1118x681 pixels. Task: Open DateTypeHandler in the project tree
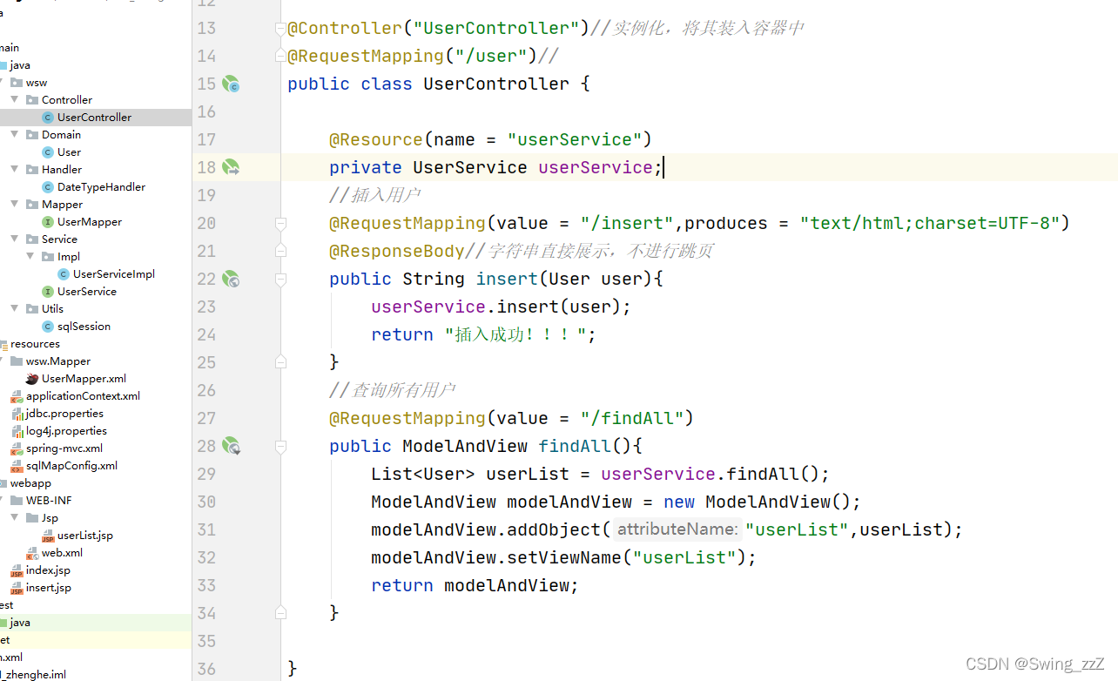[x=101, y=187]
